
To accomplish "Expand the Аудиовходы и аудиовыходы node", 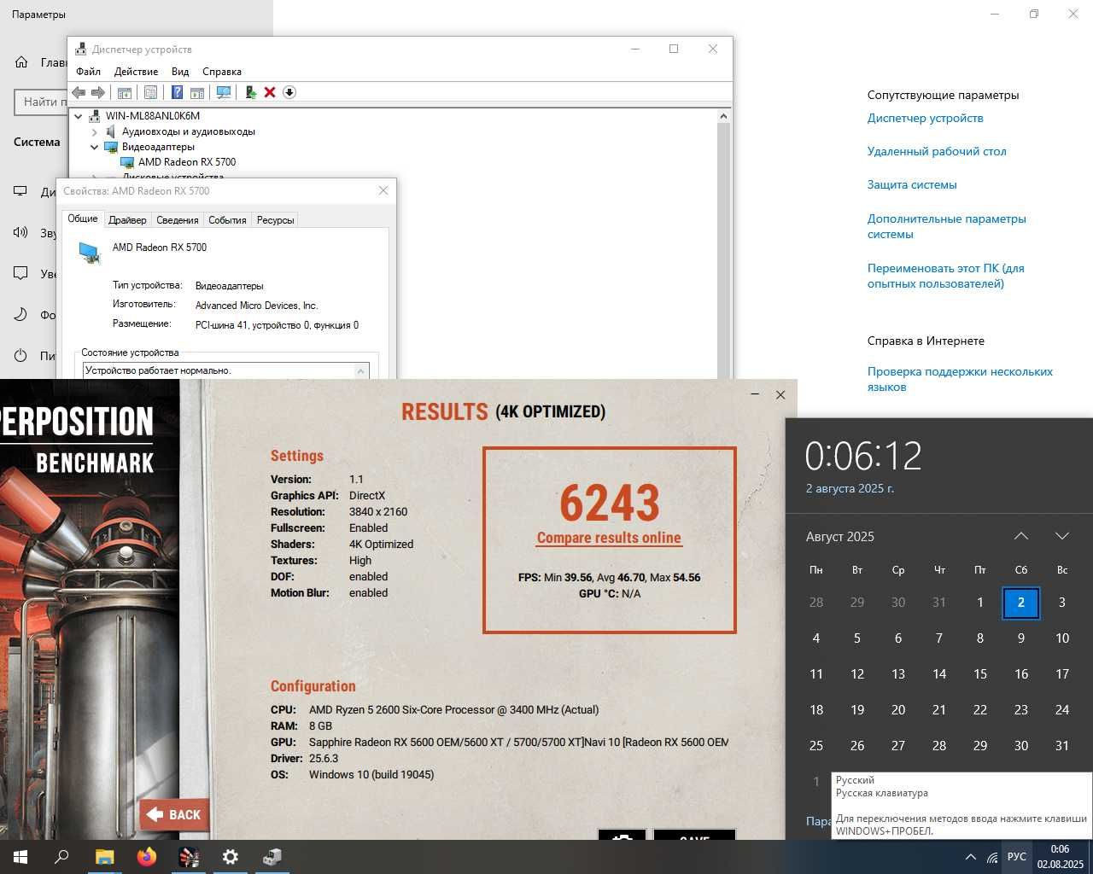I will (x=95, y=131).
